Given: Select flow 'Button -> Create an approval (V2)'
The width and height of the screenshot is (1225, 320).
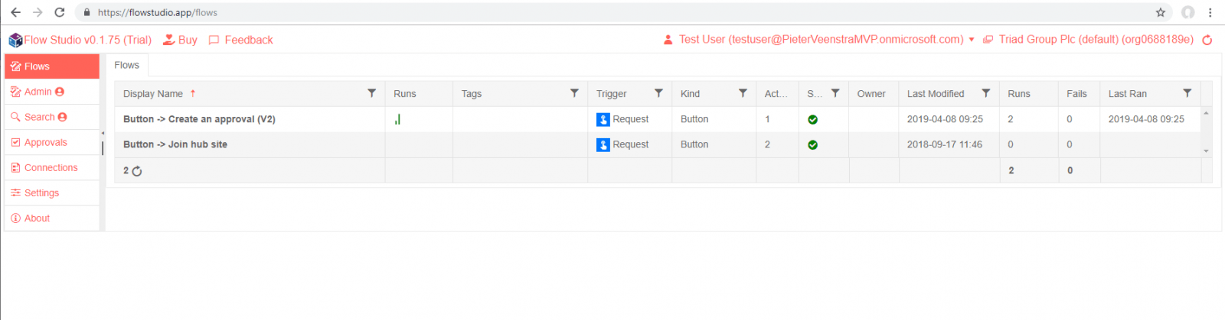Looking at the screenshot, I should [199, 119].
